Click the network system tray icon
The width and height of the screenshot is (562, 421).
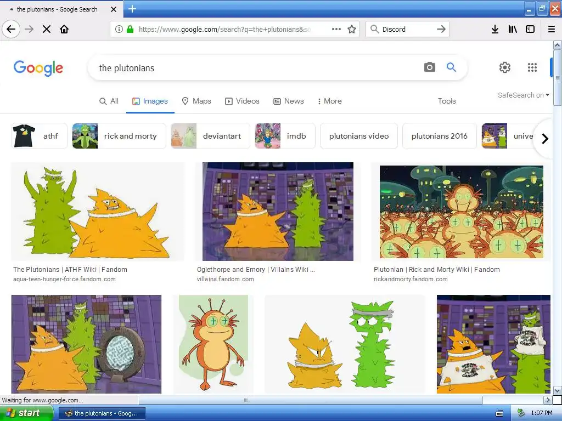(521, 413)
